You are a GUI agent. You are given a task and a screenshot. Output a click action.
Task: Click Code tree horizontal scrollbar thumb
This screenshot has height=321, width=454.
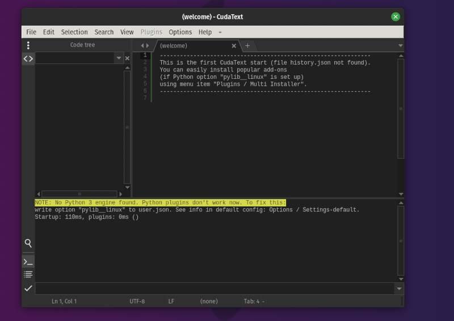click(79, 194)
